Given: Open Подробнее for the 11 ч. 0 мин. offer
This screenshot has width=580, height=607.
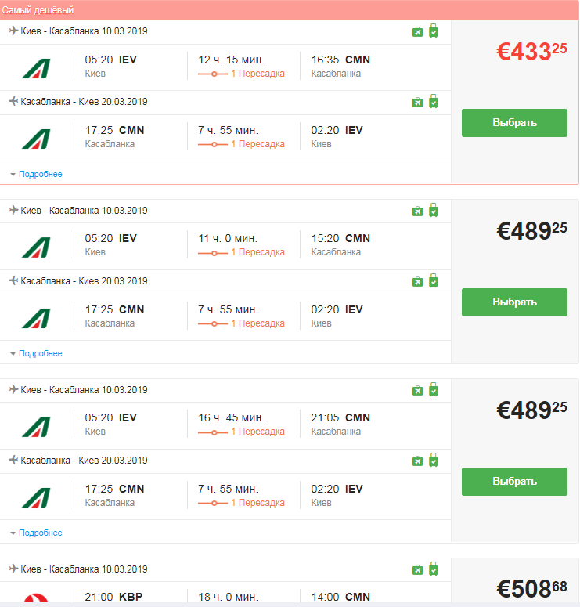Looking at the screenshot, I should [x=40, y=353].
